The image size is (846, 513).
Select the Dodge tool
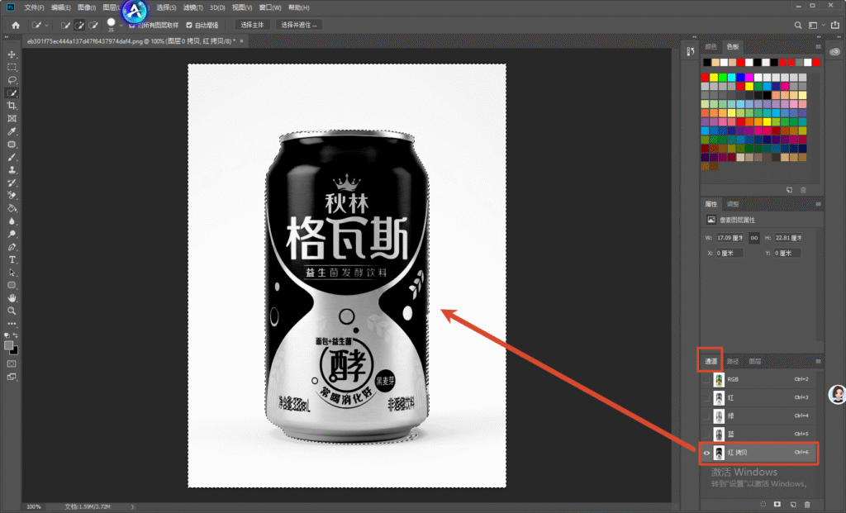click(x=12, y=234)
